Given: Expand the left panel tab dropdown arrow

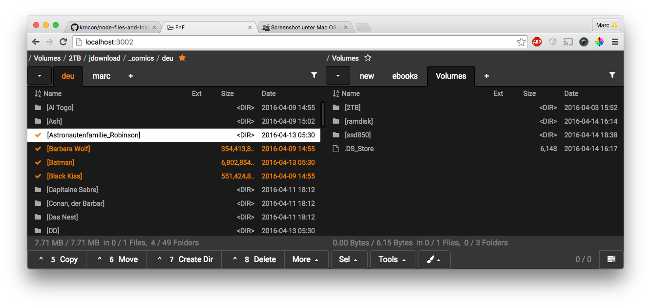Looking at the screenshot, I should (40, 76).
